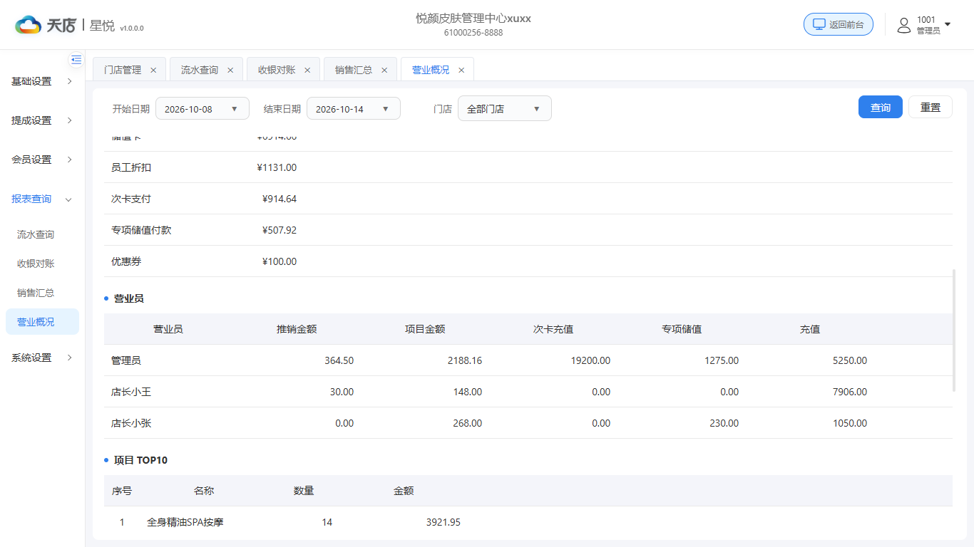Expand 基础设置 in the sidebar
Viewport: 974px width, 547px height.
(x=42, y=81)
